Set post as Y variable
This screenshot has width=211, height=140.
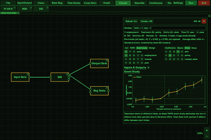pyautogui.click(x=126, y=63)
